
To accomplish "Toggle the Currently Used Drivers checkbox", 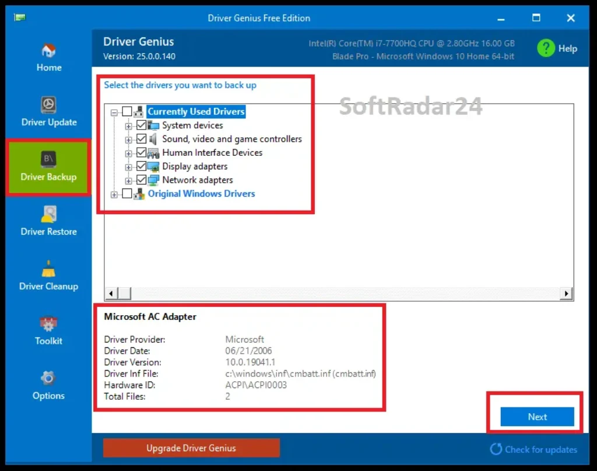I will tap(127, 111).
